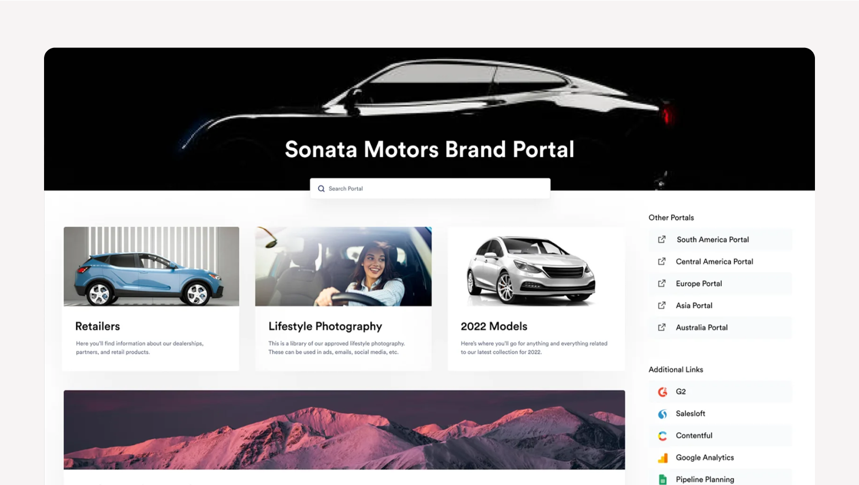This screenshot has height=485, width=859.
Task: Click the external-link icon beside South America Portal
Action: [x=662, y=239]
